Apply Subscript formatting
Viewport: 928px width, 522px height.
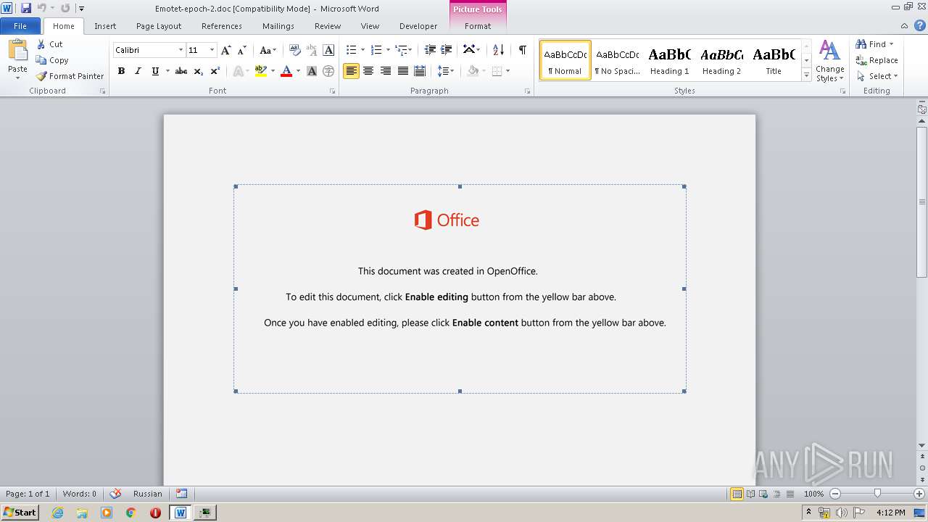tap(199, 71)
